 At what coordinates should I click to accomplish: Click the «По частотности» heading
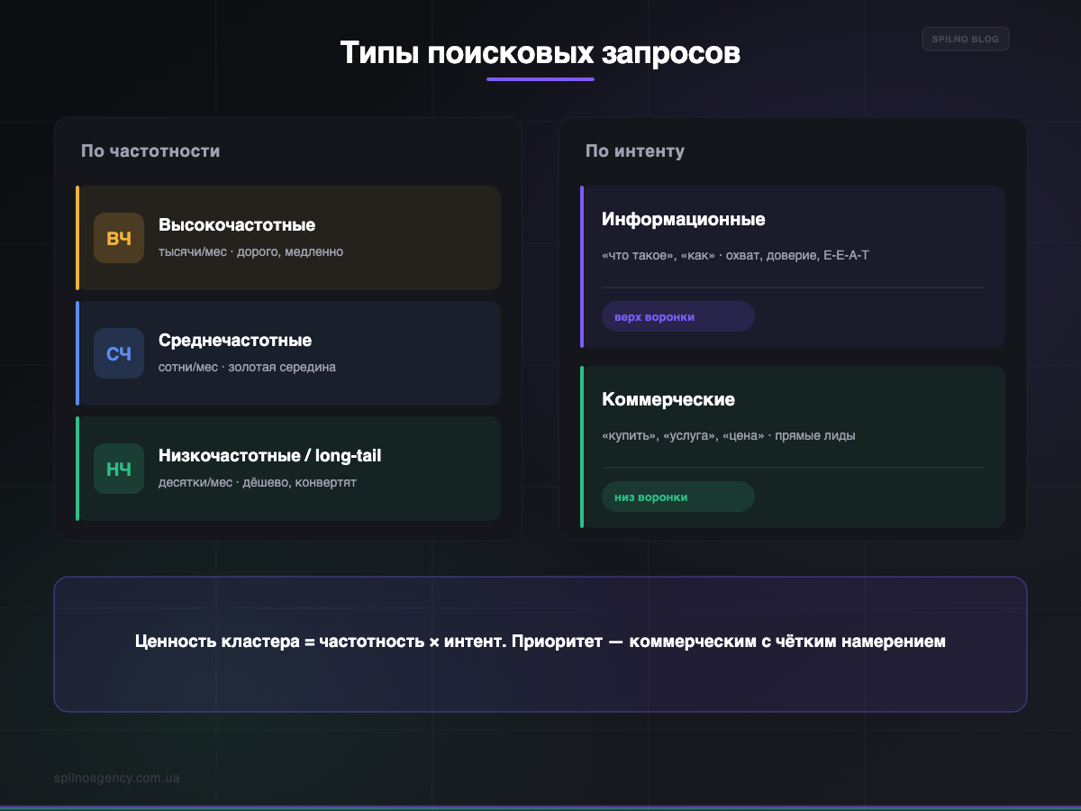150,150
